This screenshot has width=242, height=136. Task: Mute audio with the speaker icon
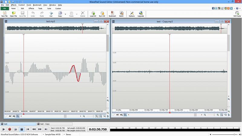(211, 134)
